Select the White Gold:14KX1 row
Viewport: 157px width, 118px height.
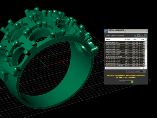125,63
